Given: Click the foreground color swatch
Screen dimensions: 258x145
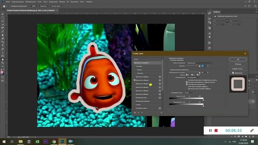Looking at the screenshot, I should point(2,72).
